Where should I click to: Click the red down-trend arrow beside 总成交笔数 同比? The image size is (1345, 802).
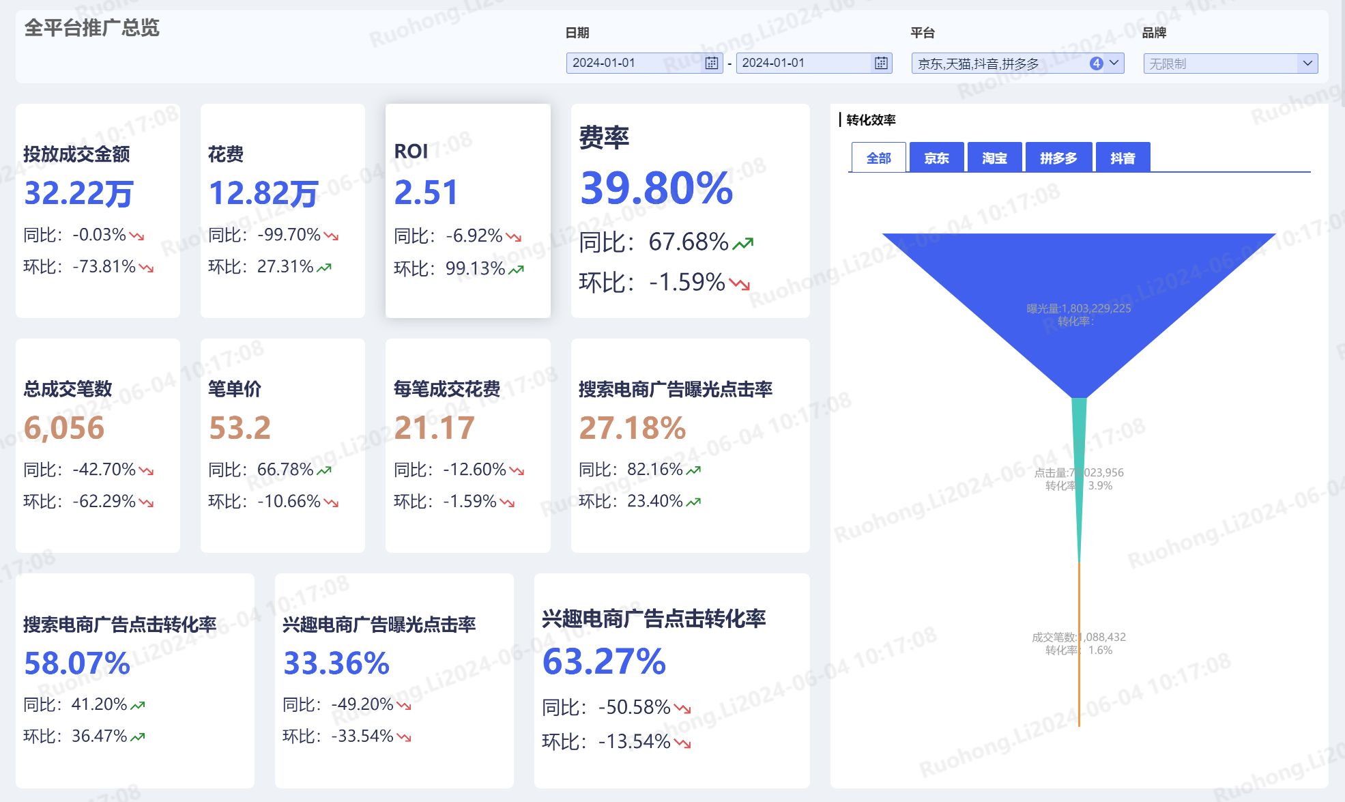(x=146, y=470)
